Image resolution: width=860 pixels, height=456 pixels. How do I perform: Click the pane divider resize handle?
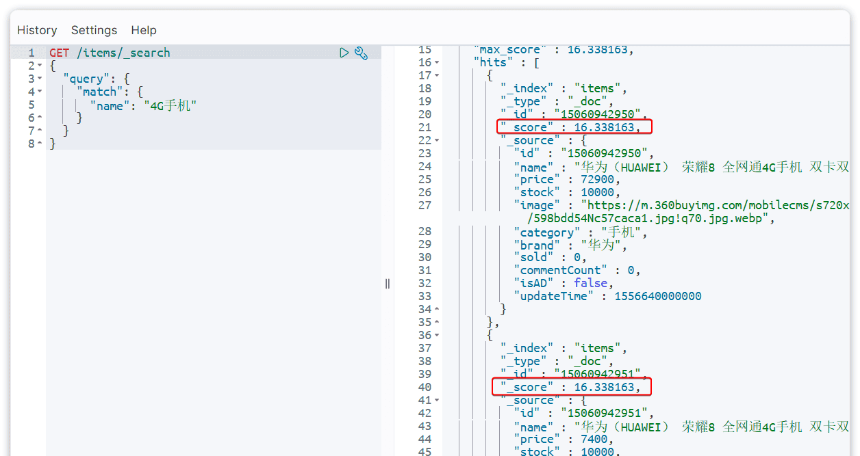[388, 283]
